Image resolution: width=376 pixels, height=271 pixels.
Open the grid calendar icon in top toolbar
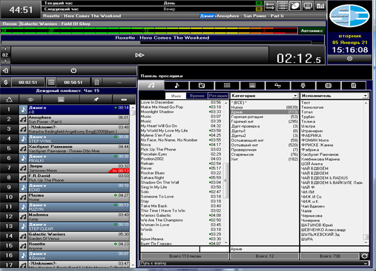[320, 6]
